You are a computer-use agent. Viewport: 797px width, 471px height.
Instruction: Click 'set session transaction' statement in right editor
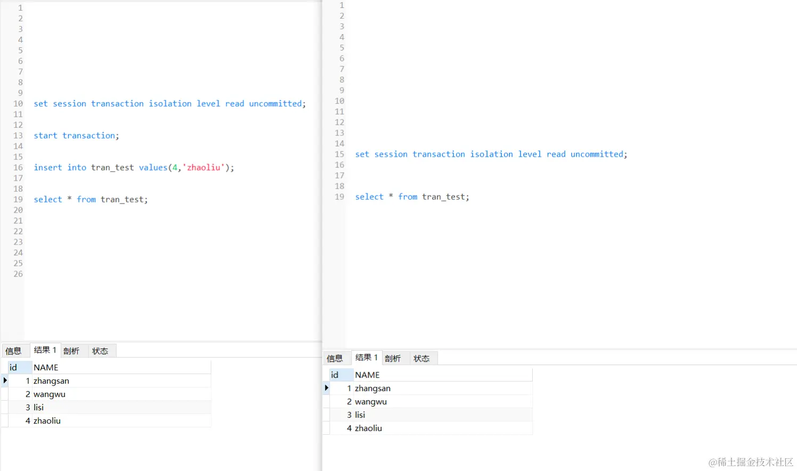[491, 155]
